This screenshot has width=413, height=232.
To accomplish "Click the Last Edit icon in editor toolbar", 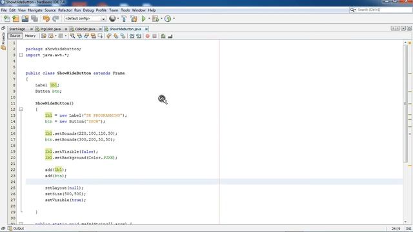I will tap(44, 36).
